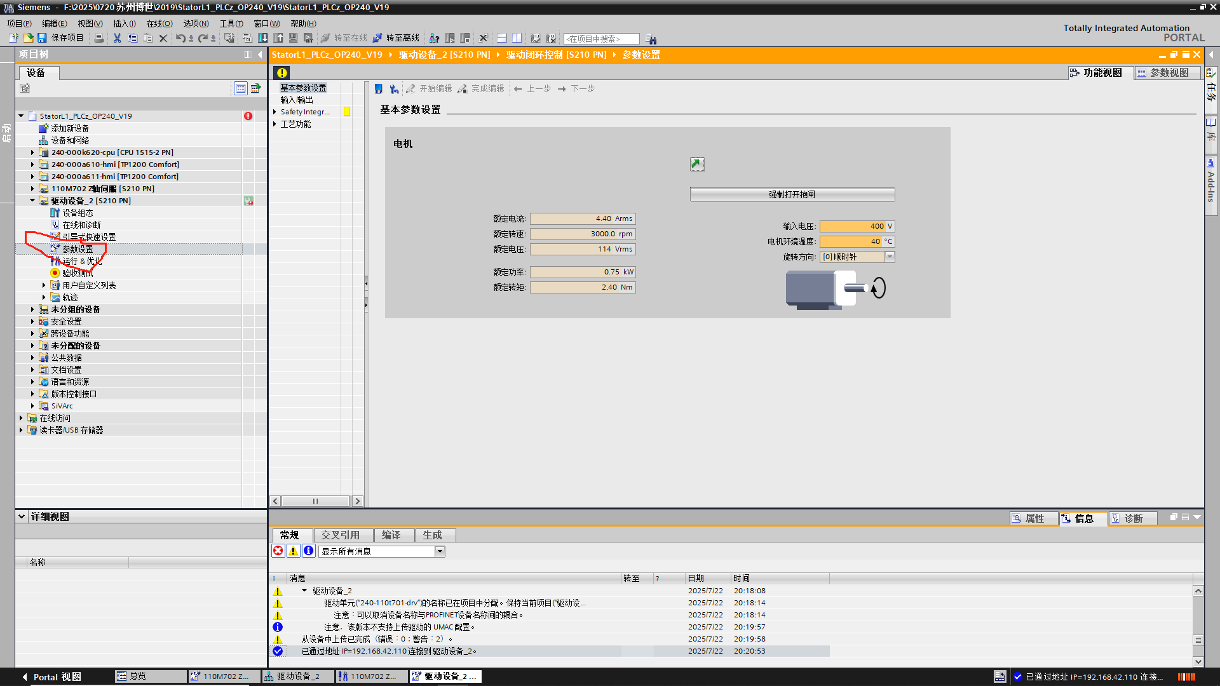Select 设备组态 in project tree
This screenshot has width=1220, height=686.
tap(78, 213)
